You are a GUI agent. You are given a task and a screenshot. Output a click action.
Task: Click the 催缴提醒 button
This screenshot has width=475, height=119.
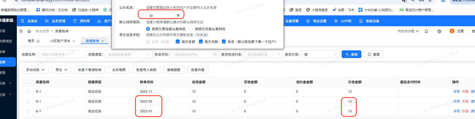(x=174, y=70)
